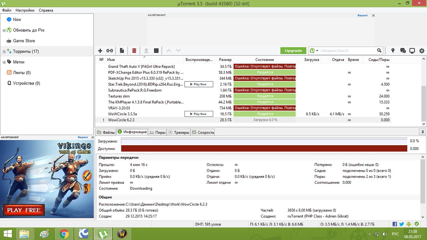
Task: Click Play Now for WoWCircle 3.3.5a
Action: tap(198, 114)
